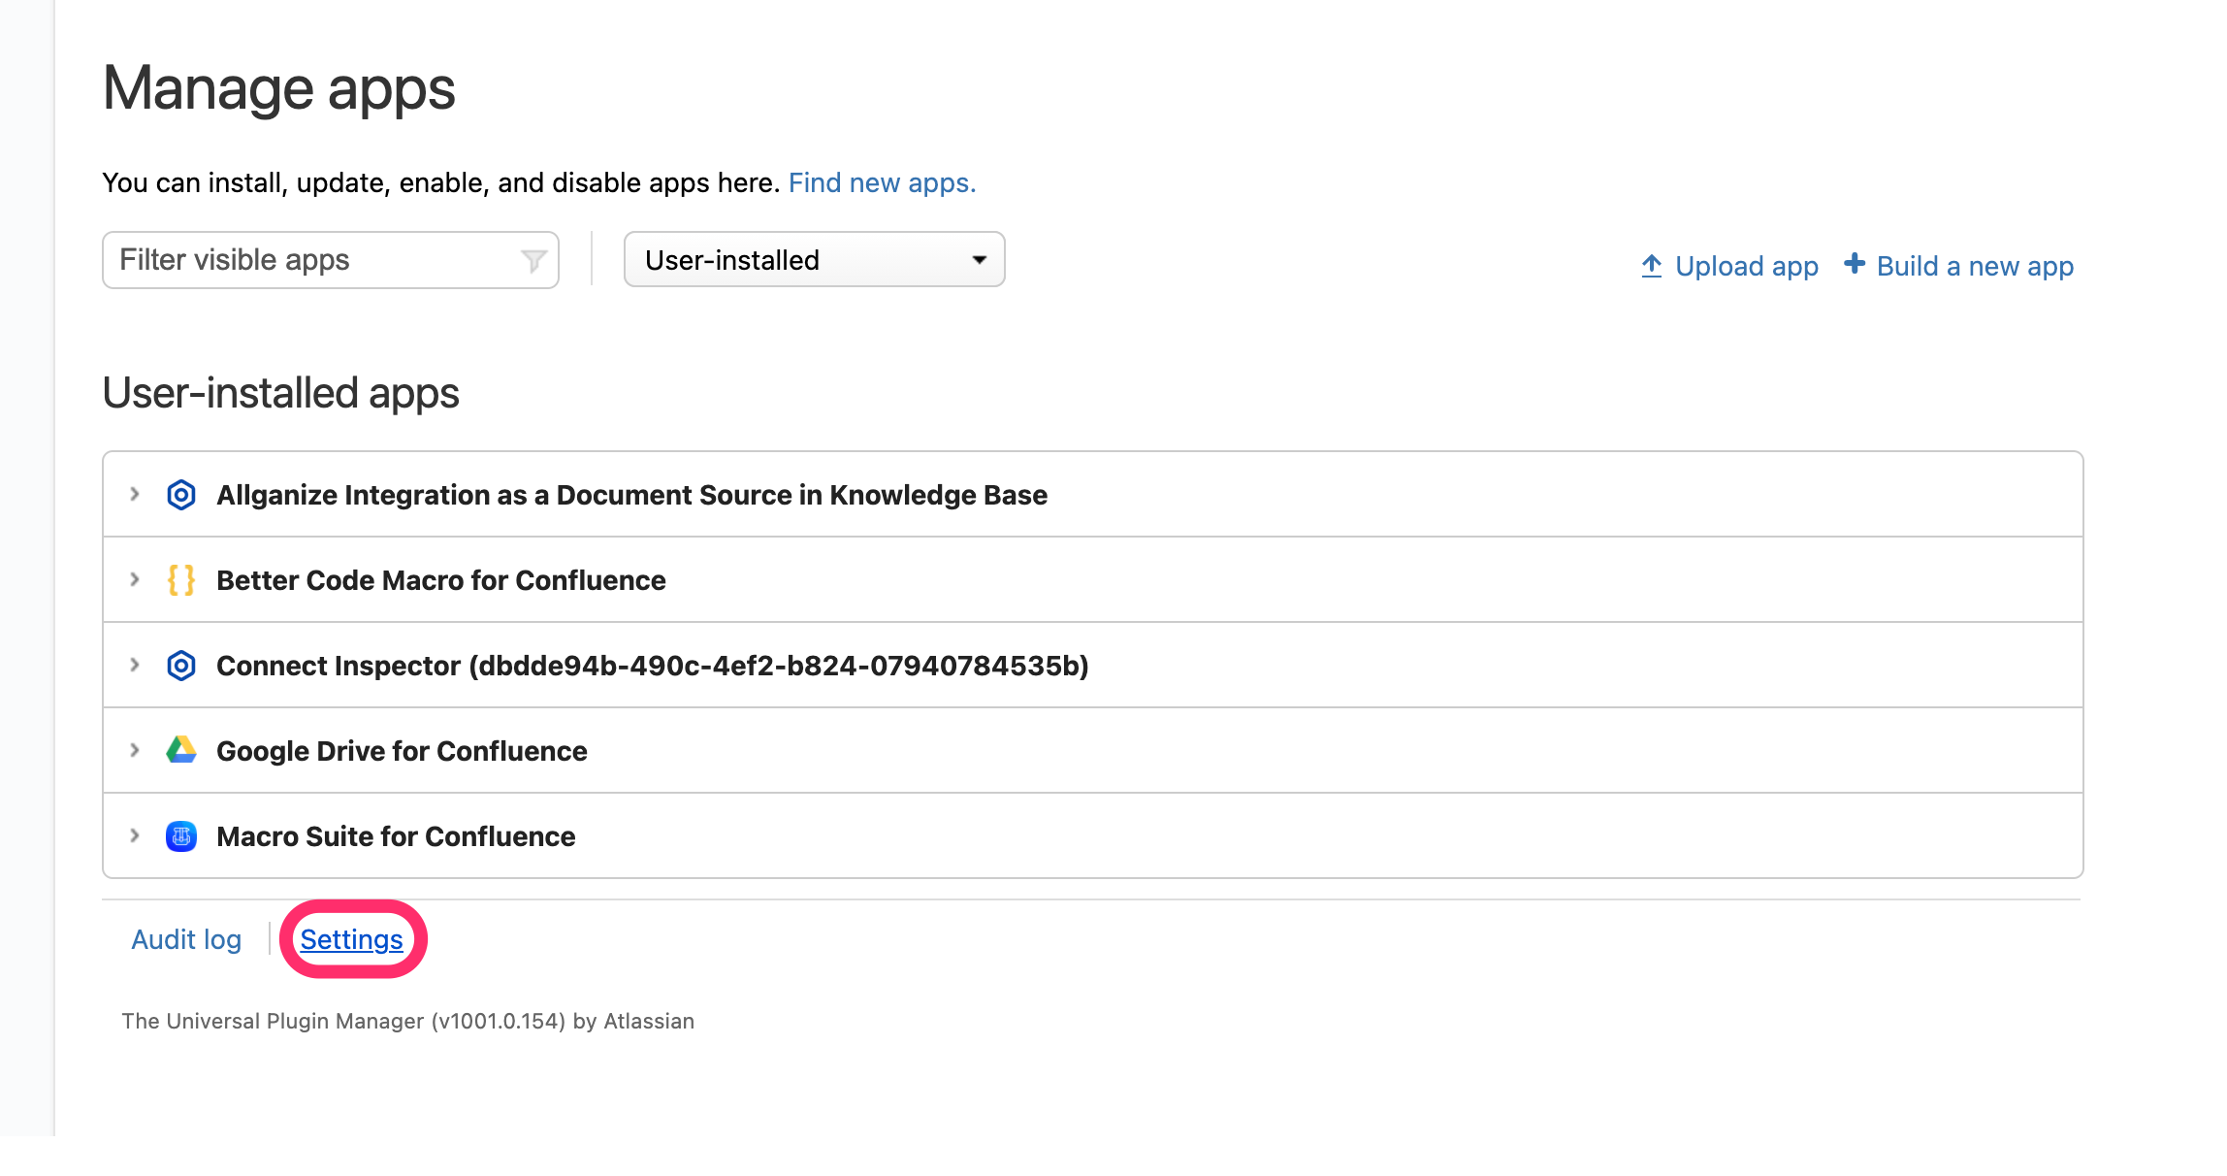
Task: Click Upload app link text
Action: click(x=1746, y=266)
